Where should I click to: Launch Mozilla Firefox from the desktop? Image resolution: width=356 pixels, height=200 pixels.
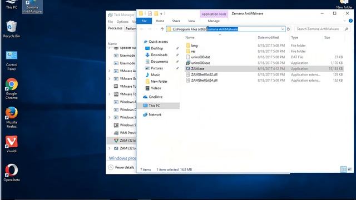11,117
